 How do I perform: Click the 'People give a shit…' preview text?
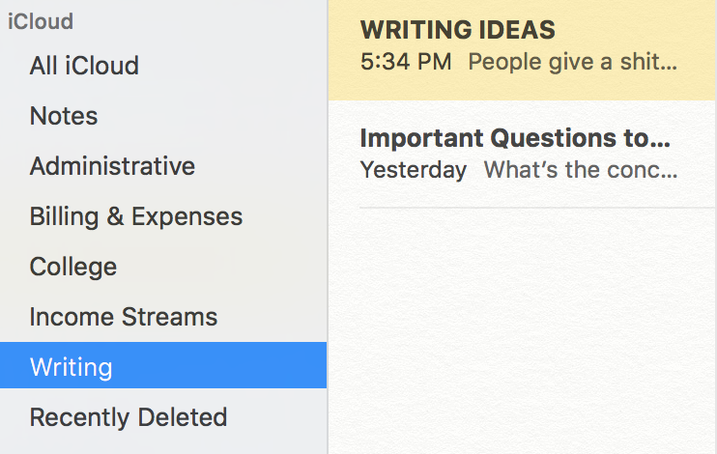572,62
